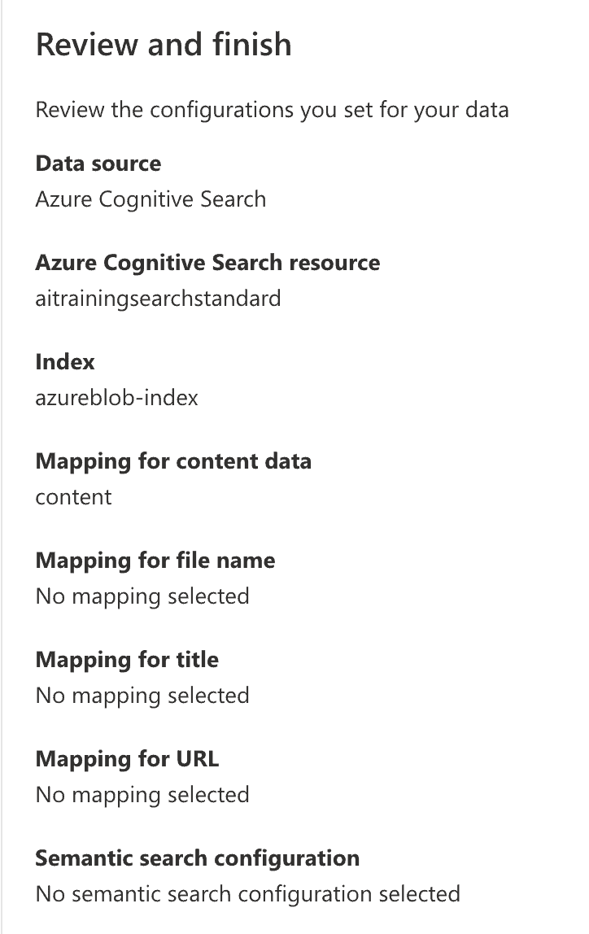
Task: Select the 'Semantic search configuration' label
Action: coord(198,858)
